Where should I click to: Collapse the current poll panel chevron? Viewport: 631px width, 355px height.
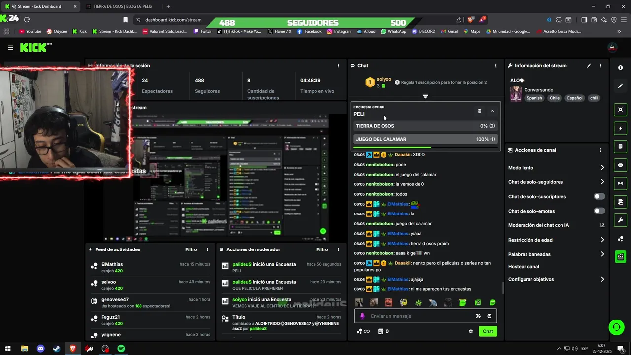tap(492, 111)
